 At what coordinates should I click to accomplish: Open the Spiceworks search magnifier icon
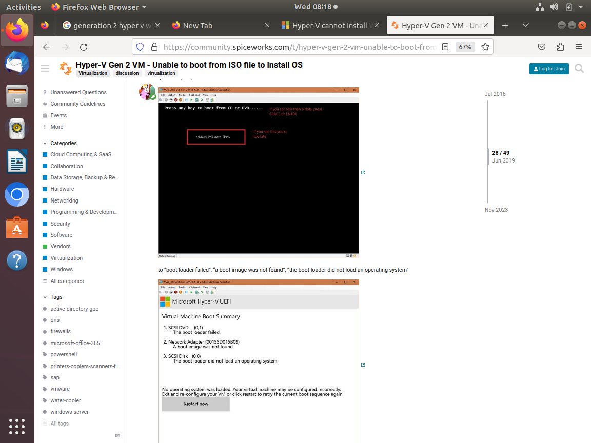click(x=579, y=69)
